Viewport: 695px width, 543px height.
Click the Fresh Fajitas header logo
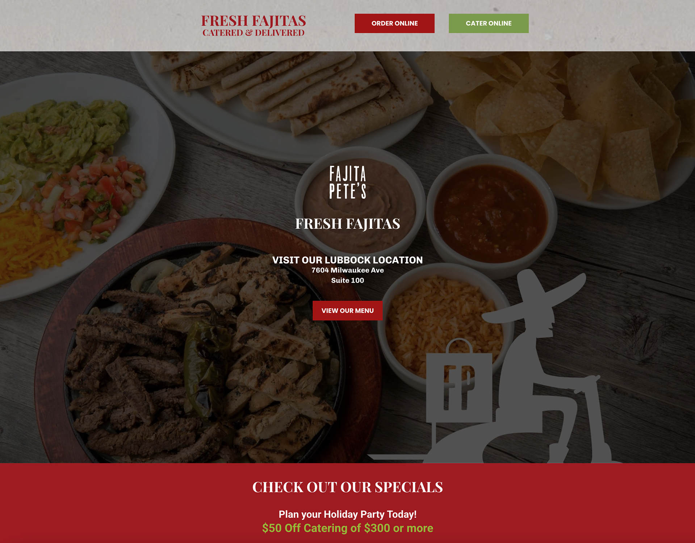(254, 25)
